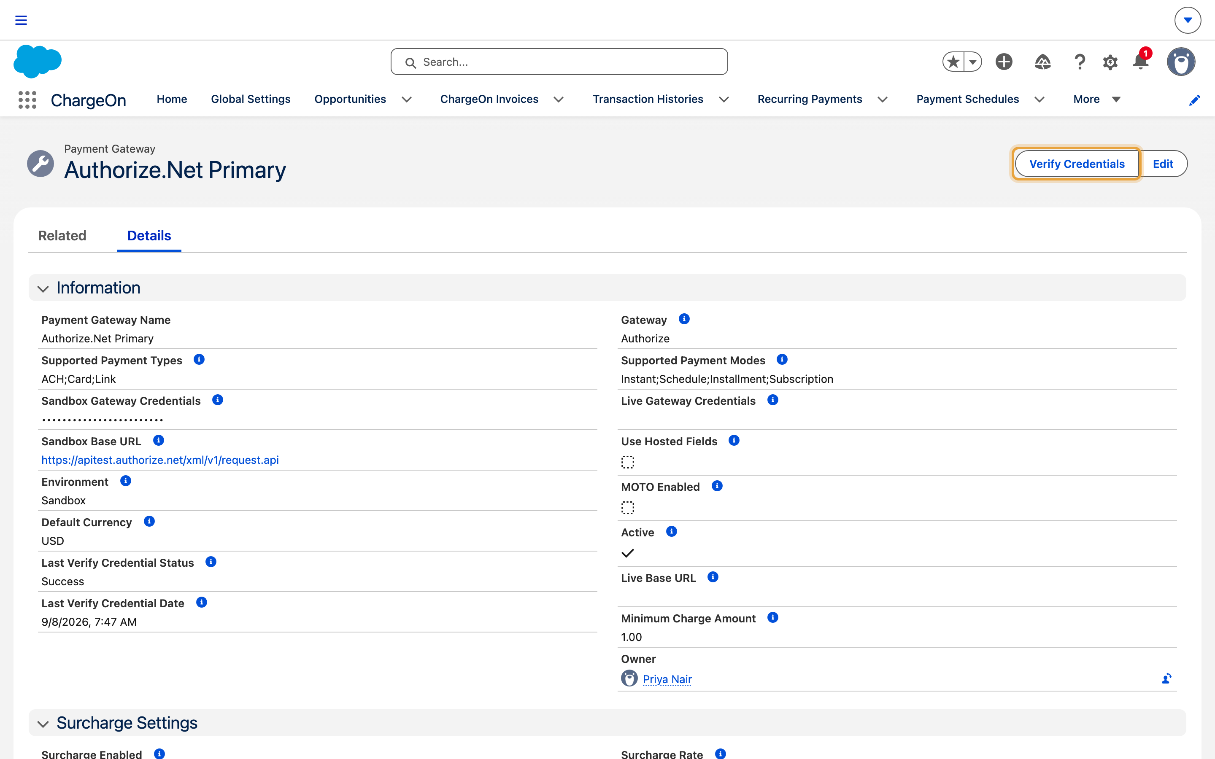This screenshot has width=1215, height=759.
Task: Open the hamburger menu at top left
Action: 21,20
